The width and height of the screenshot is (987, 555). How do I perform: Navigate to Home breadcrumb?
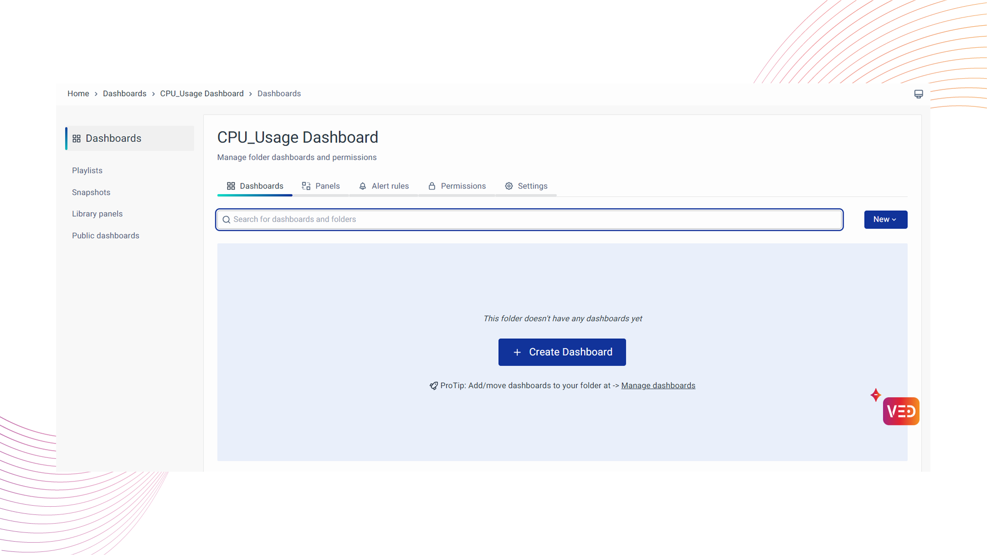tap(78, 94)
